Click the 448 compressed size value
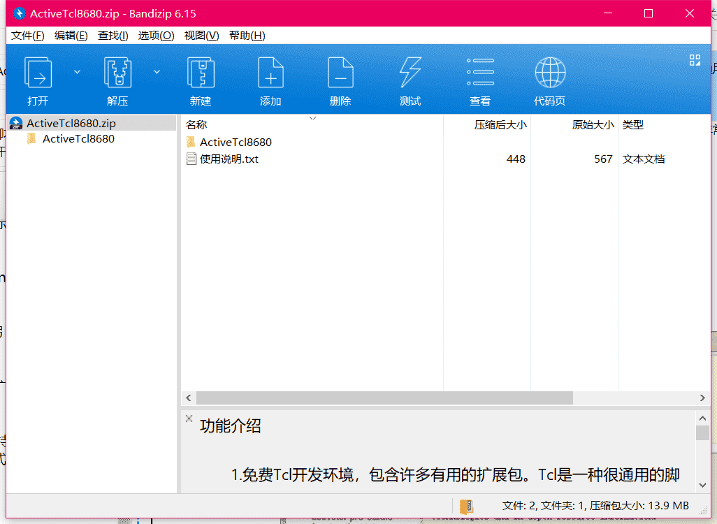This screenshot has height=524, width=717. 516,159
